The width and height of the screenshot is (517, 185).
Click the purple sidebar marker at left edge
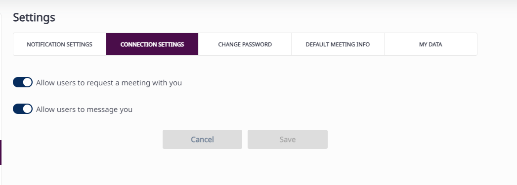coord(0,152)
